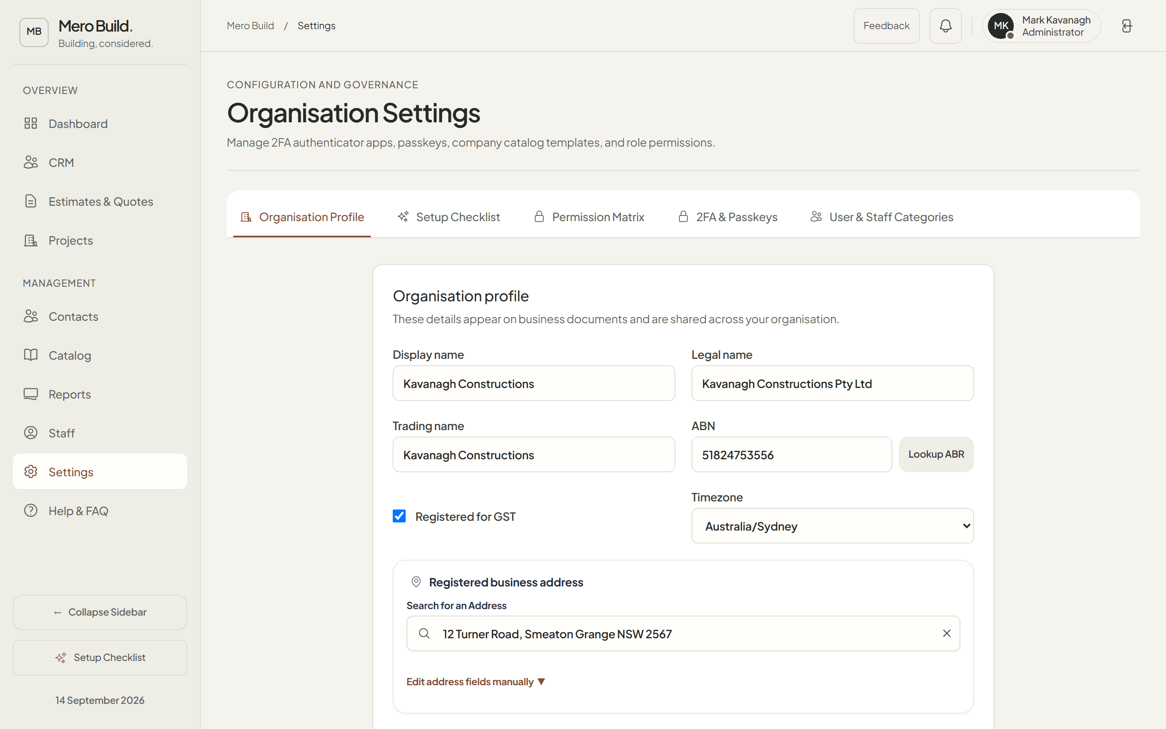1166x729 pixels.
Task: Open the sidebar Setup Checklist button
Action: click(x=100, y=658)
